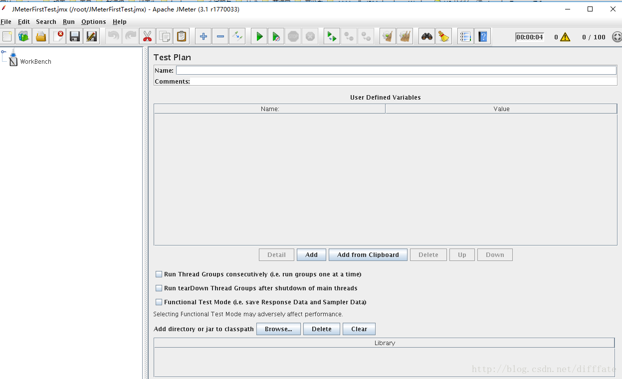Click the Close test plan icon

coord(58,36)
